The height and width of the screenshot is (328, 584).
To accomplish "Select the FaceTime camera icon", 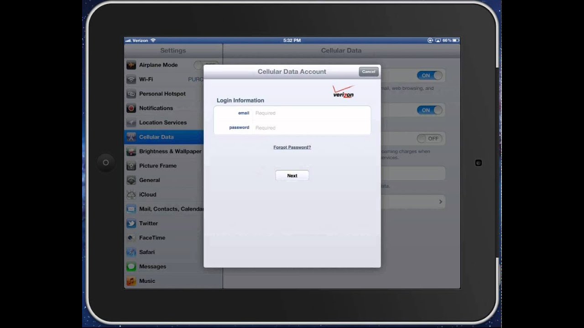I will click(x=131, y=238).
